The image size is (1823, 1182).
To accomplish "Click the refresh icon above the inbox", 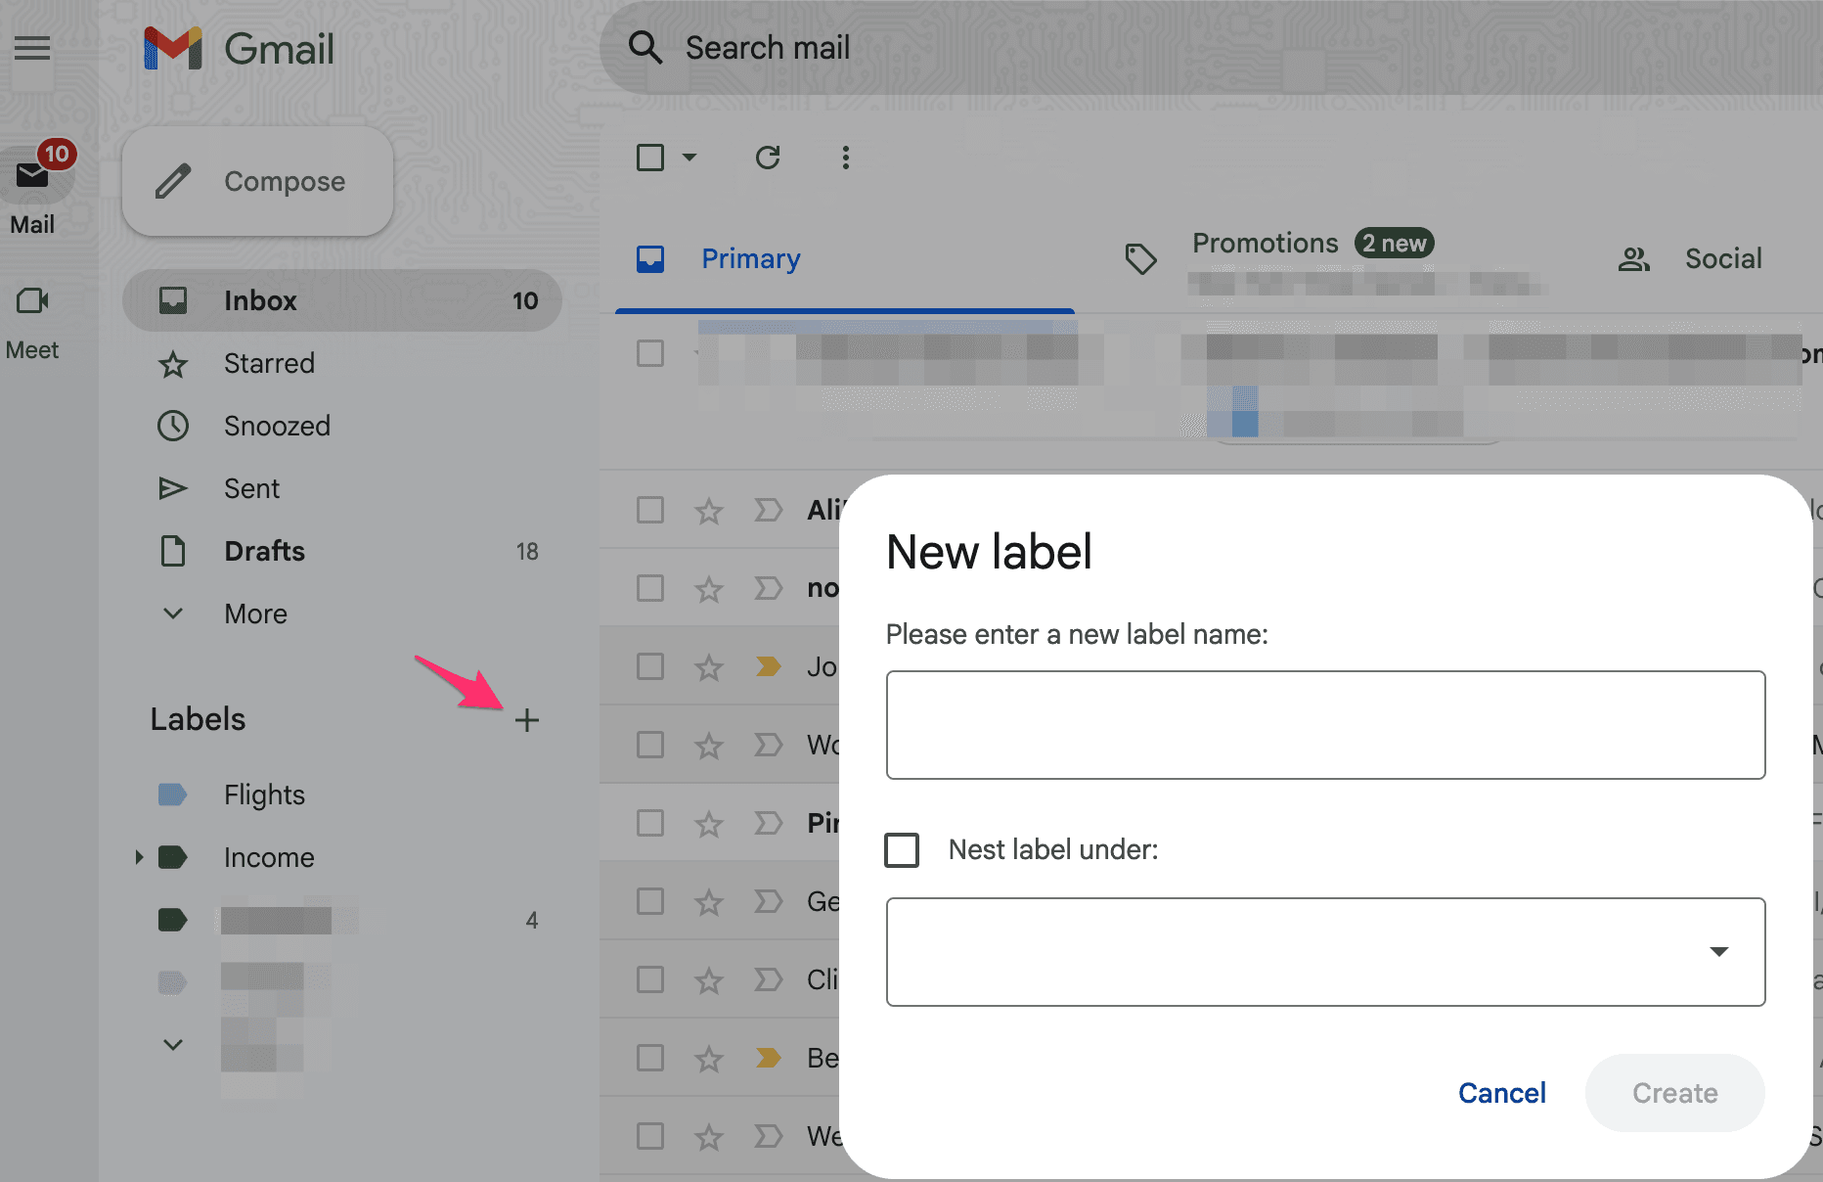I will pyautogui.click(x=769, y=158).
